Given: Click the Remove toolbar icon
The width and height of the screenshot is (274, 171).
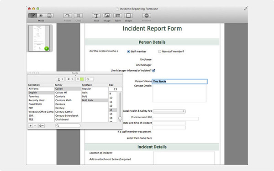Looking at the screenshot, I should pos(147,16).
